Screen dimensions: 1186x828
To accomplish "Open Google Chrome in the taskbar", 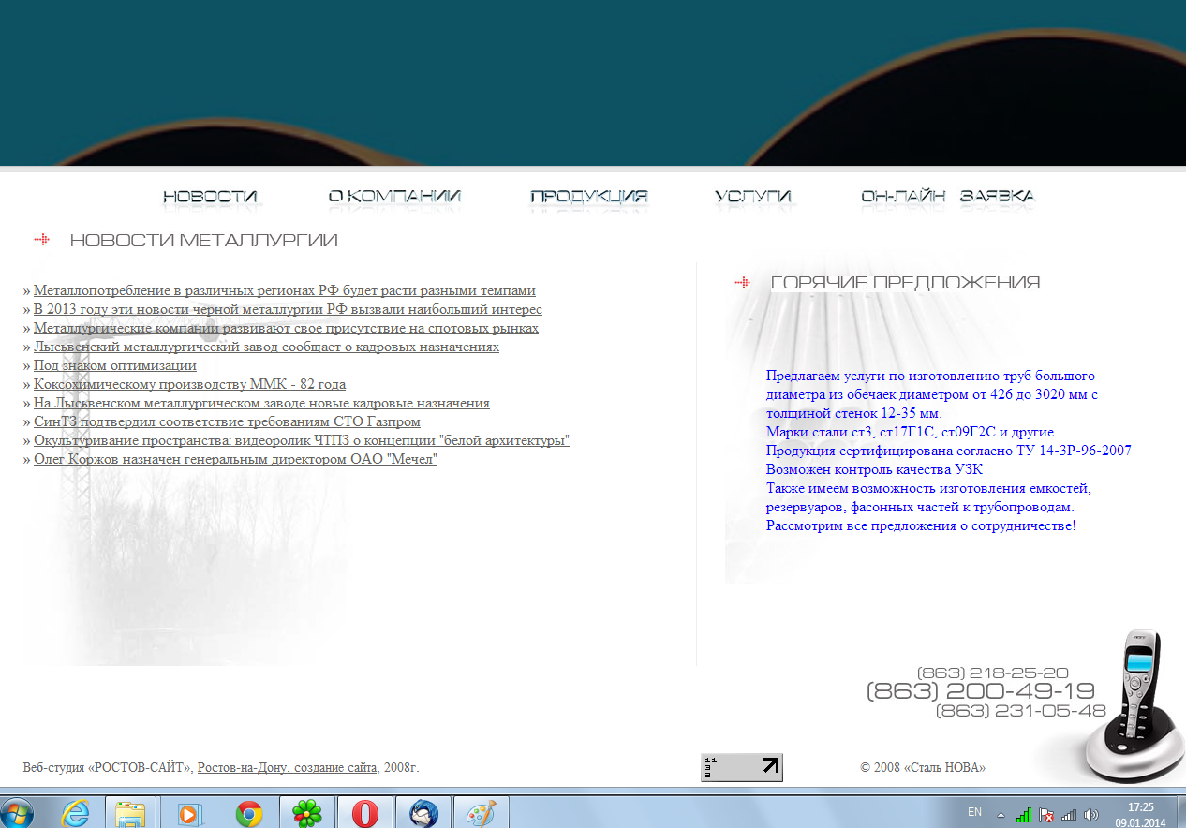I will point(248,813).
